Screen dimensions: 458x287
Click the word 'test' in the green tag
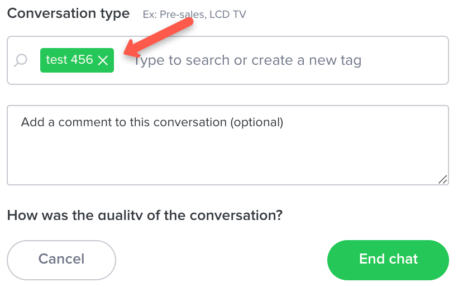[57, 60]
